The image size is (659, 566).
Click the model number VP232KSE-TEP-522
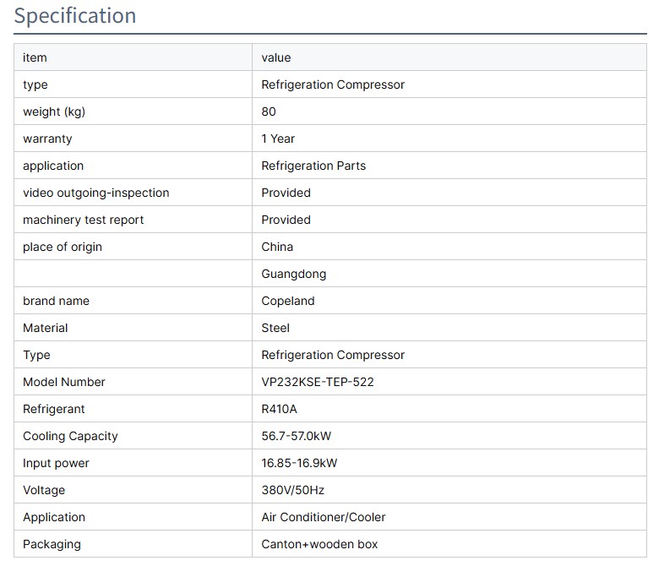[x=318, y=382]
